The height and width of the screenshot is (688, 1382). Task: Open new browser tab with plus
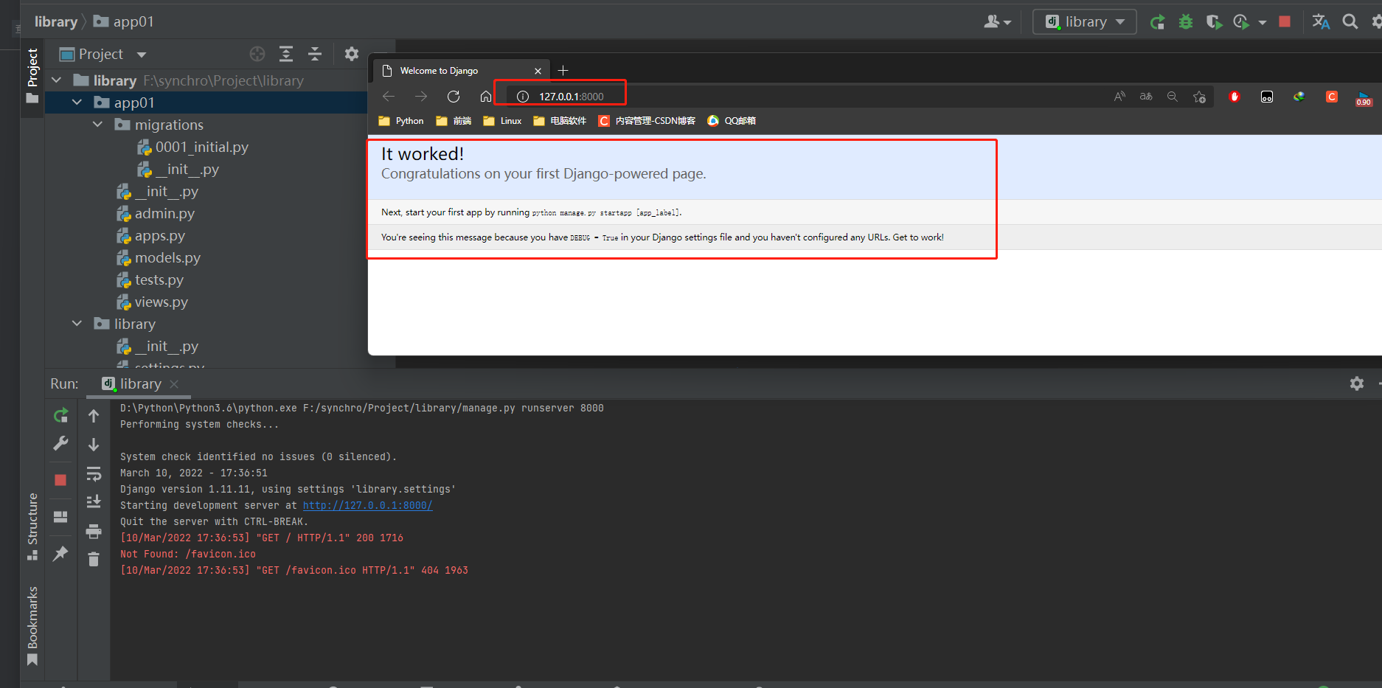tap(563, 70)
